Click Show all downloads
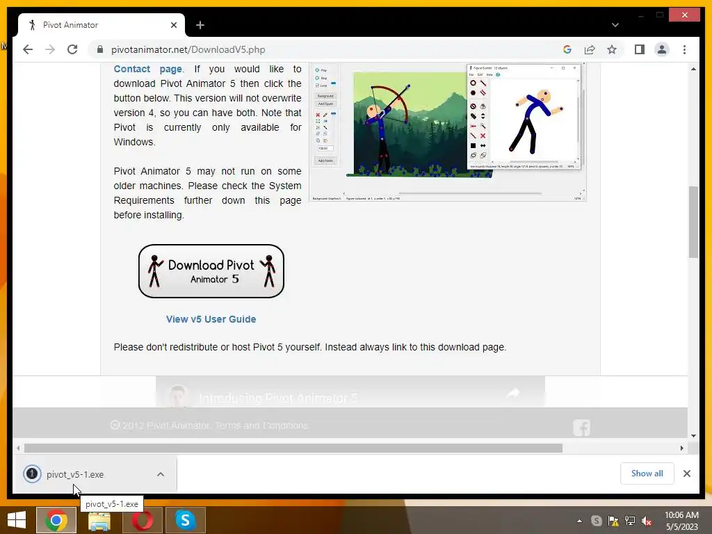The height and width of the screenshot is (534, 712). coord(647,474)
